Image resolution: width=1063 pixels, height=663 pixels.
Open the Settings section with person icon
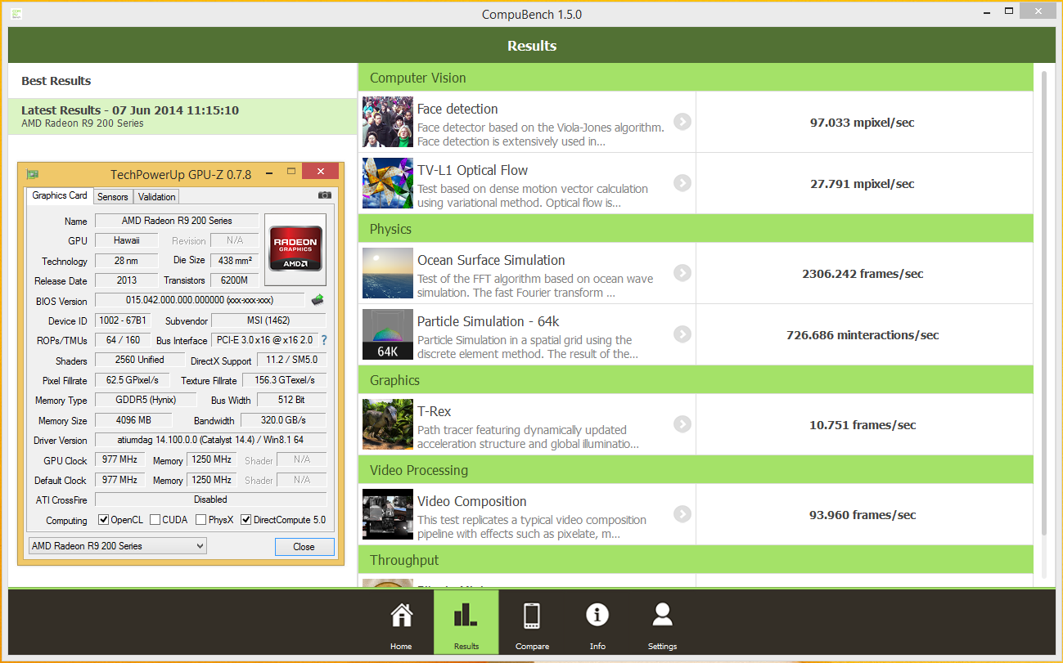point(662,621)
